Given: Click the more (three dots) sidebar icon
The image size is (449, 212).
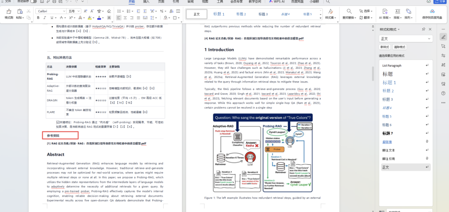Looking at the screenshot, I should coord(443,102).
